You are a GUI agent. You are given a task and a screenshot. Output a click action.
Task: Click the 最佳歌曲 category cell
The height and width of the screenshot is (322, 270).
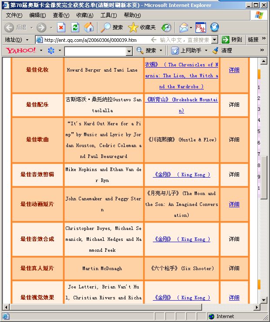tap(37, 140)
